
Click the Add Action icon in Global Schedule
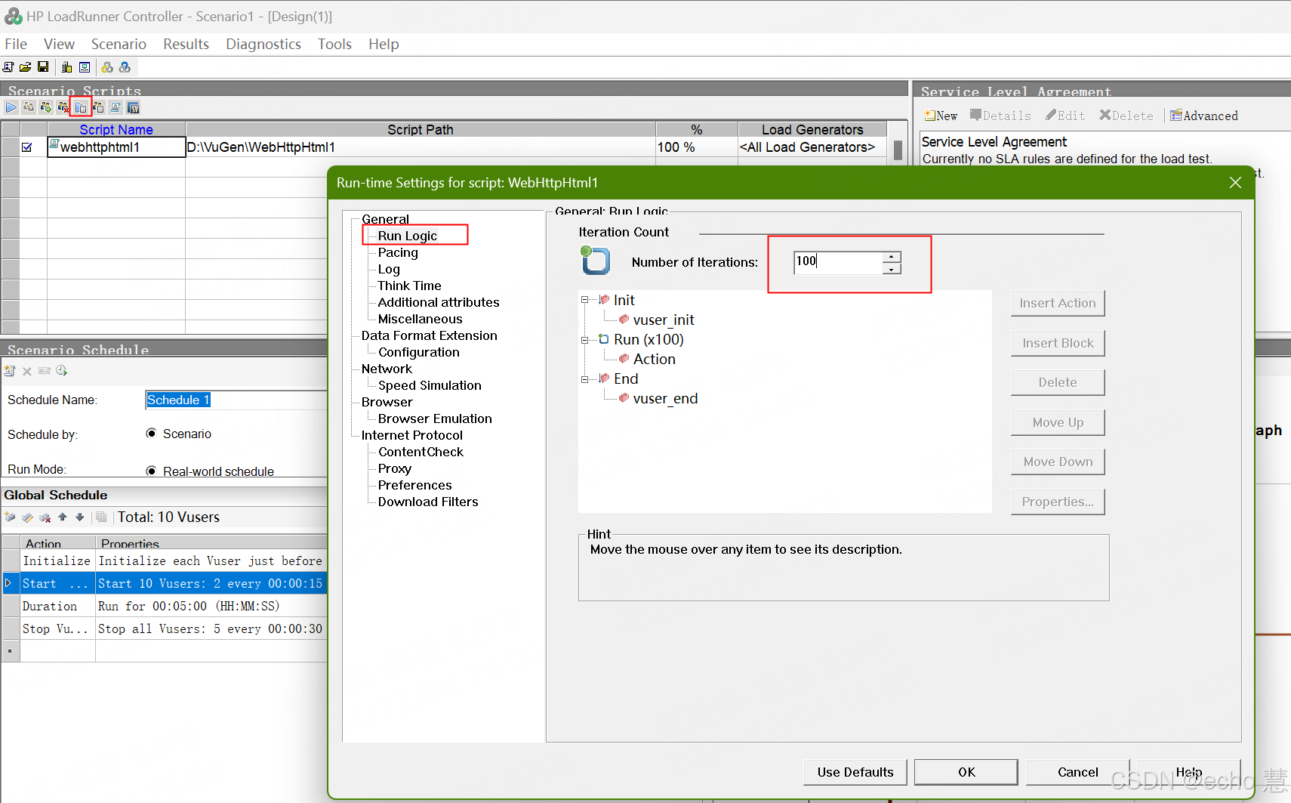(x=10, y=517)
